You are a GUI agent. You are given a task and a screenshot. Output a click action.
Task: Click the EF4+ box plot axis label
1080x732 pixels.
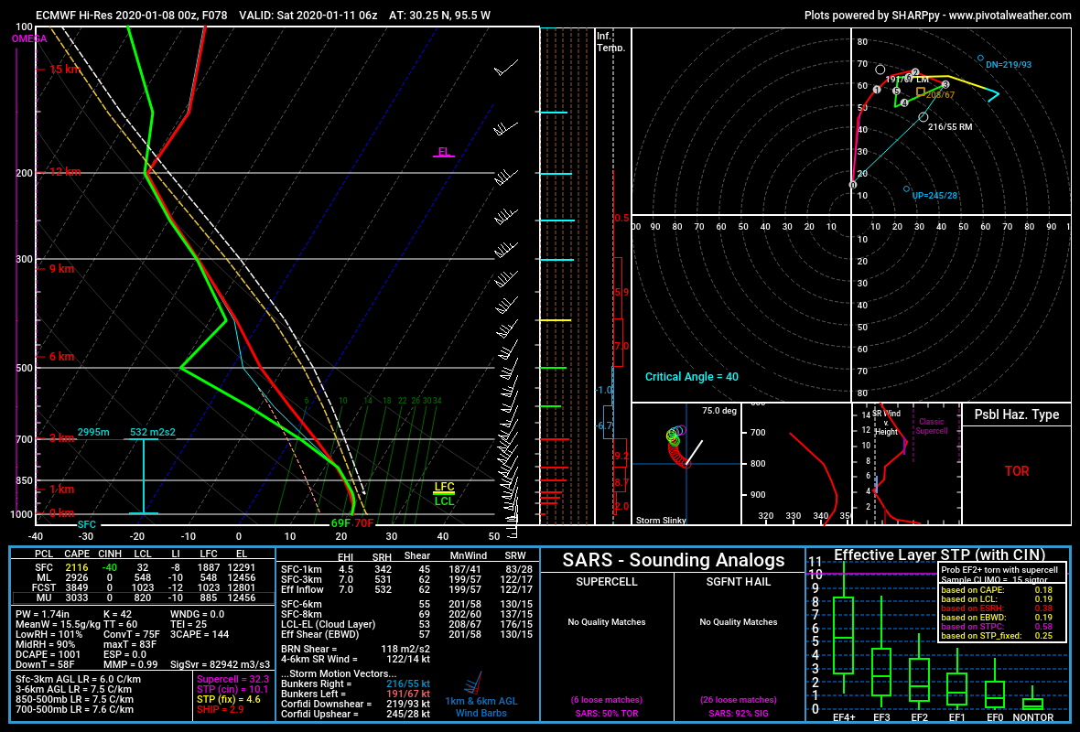coord(844,717)
